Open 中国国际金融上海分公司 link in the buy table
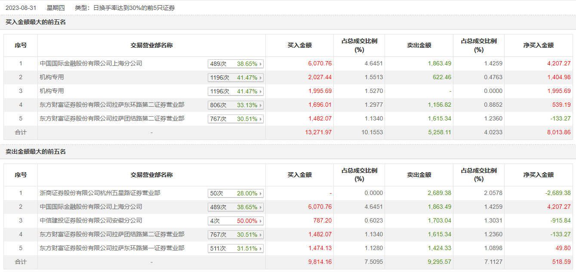The height and width of the screenshot is (272, 576). coord(91,64)
